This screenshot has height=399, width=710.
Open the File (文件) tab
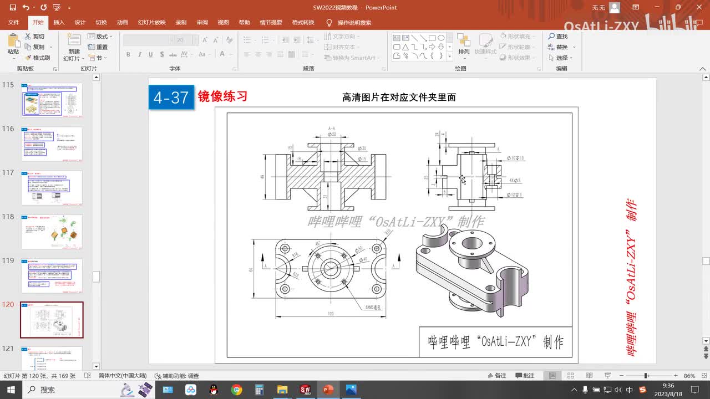pyautogui.click(x=14, y=23)
